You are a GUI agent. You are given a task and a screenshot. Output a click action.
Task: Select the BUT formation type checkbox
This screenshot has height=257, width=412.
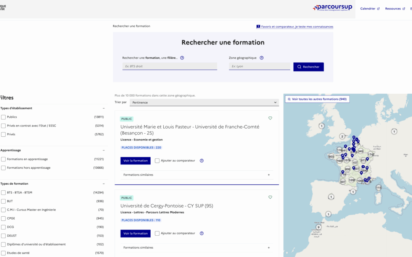click(3, 201)
